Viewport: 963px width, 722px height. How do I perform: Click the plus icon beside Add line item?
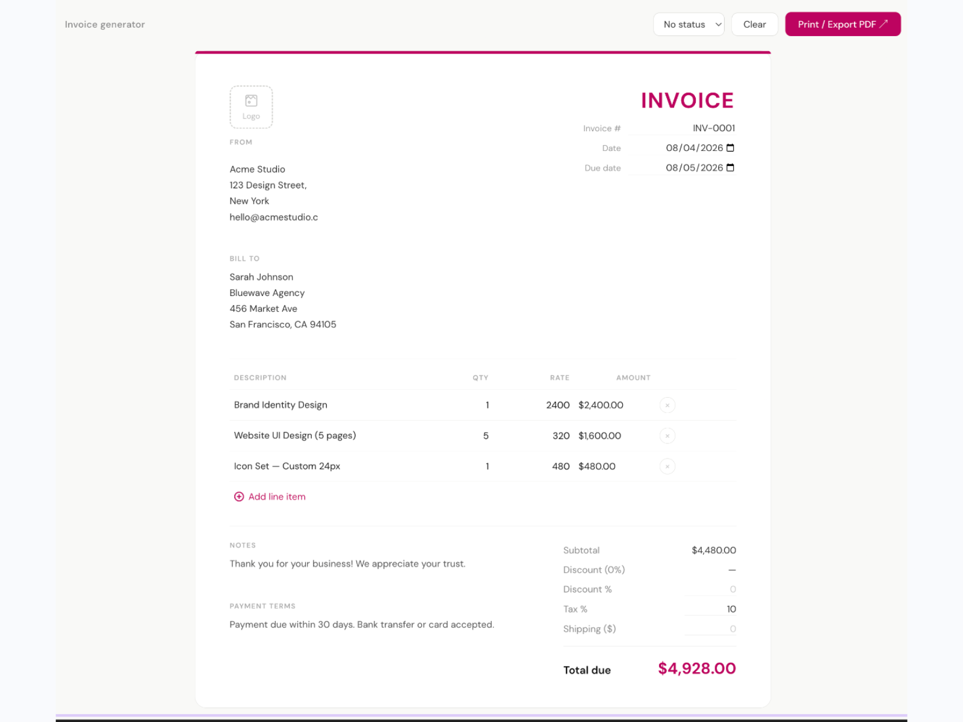[238, 496]
